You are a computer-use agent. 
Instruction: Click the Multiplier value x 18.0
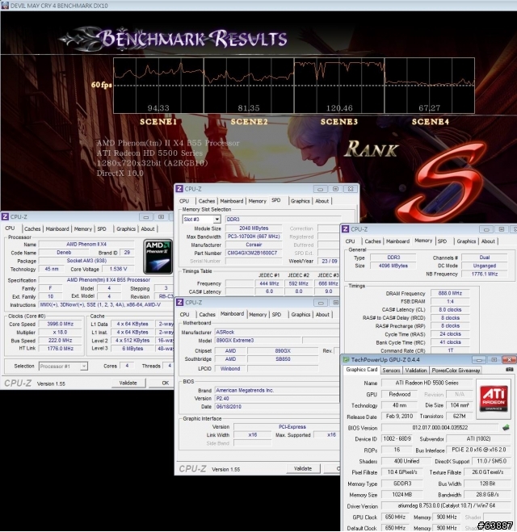[60, 332]
